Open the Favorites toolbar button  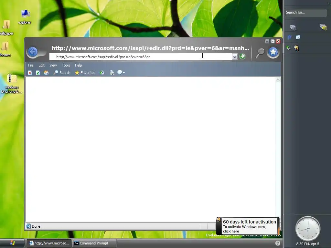(85, 73)
